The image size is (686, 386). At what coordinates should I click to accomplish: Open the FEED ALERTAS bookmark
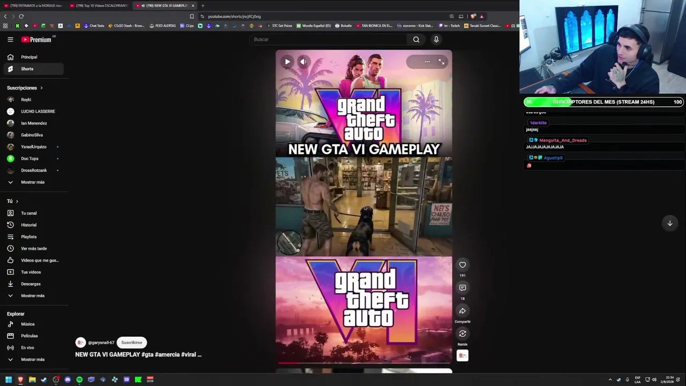(163, 26)
